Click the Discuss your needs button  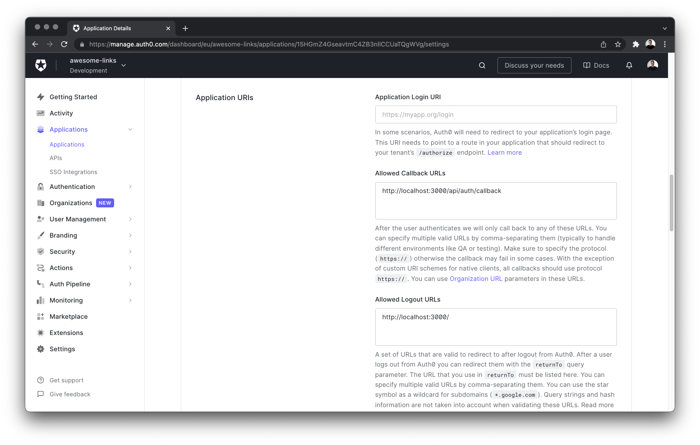[534, 65]
